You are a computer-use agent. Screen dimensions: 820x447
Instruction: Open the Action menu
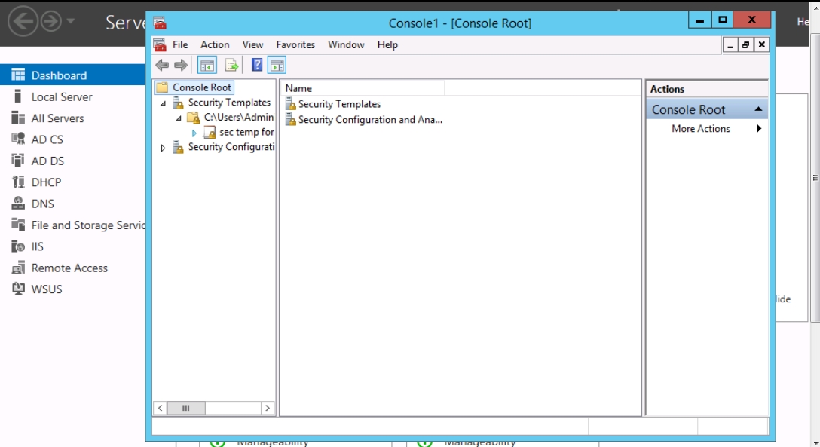click(215, 44)
